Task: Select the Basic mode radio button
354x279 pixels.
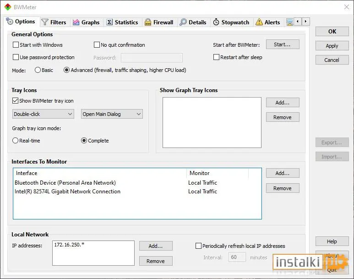Action: click(38, 70)
